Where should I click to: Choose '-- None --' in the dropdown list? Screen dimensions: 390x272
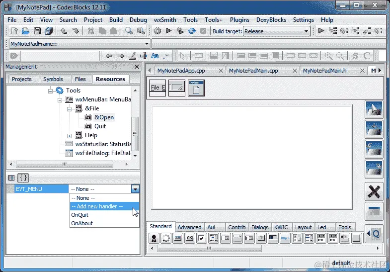(104, 198)
